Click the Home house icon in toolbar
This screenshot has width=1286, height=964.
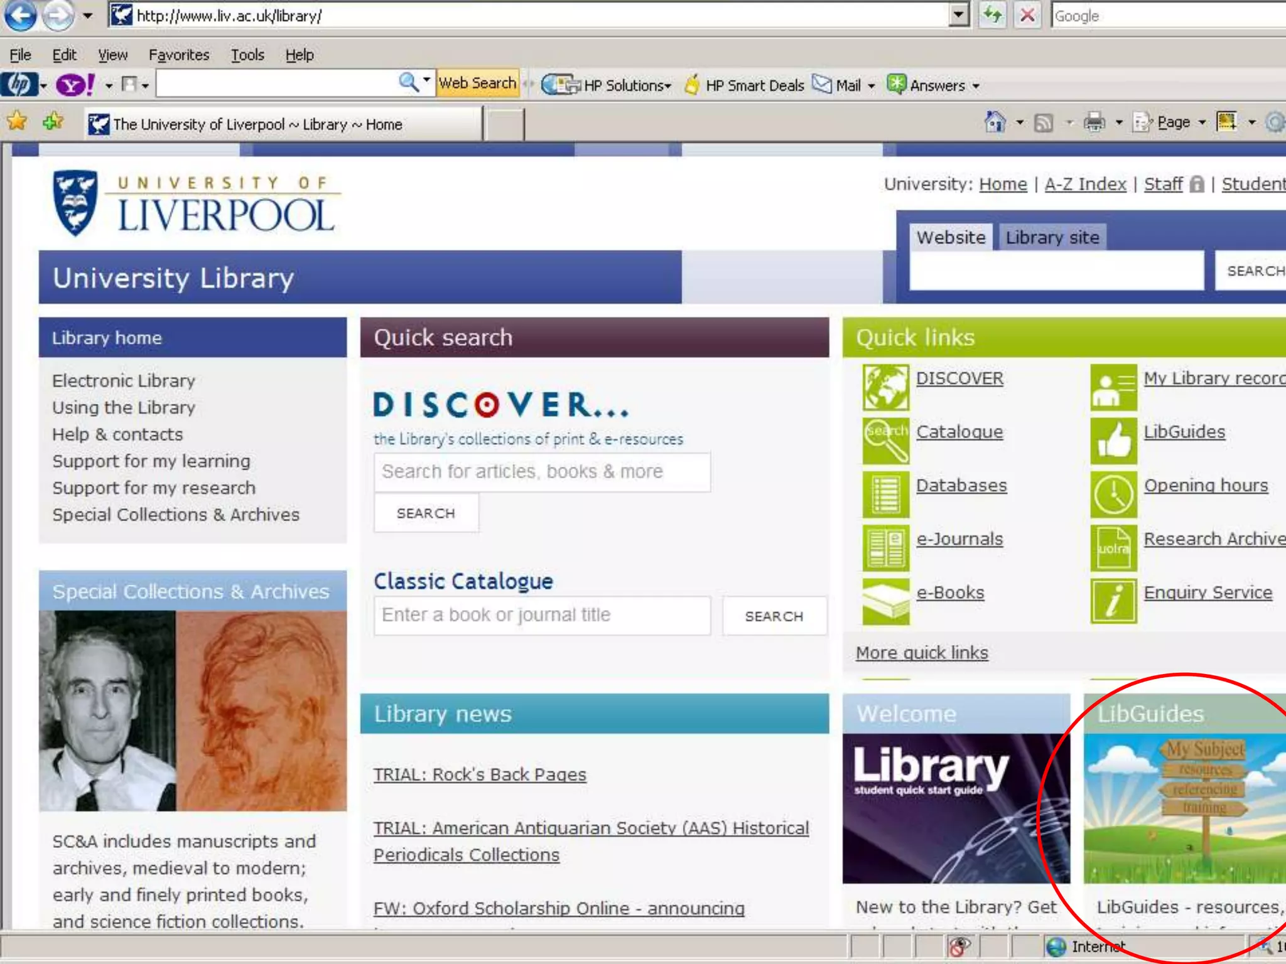pyautogui.click(x=995, y=122)
